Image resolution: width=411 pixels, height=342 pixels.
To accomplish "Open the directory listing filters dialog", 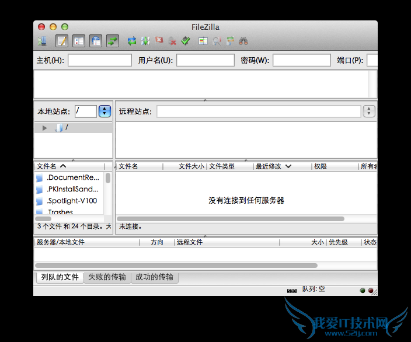I will pos(203,41).
